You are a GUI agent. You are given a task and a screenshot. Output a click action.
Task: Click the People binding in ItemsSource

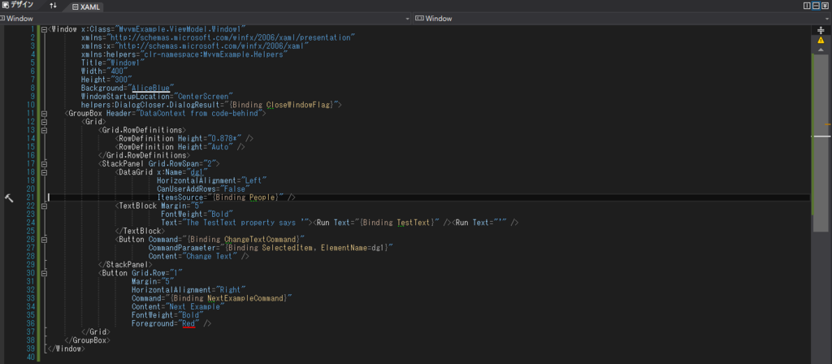click(x=263, y=197)
